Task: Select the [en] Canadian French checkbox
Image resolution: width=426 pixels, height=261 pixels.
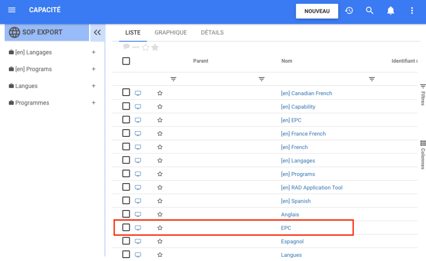Action: 126,93
